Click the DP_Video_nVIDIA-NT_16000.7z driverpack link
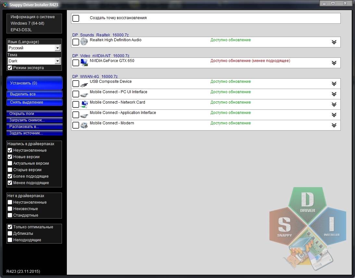Screen dimensions: 355x278 click(x=101, y=56)
